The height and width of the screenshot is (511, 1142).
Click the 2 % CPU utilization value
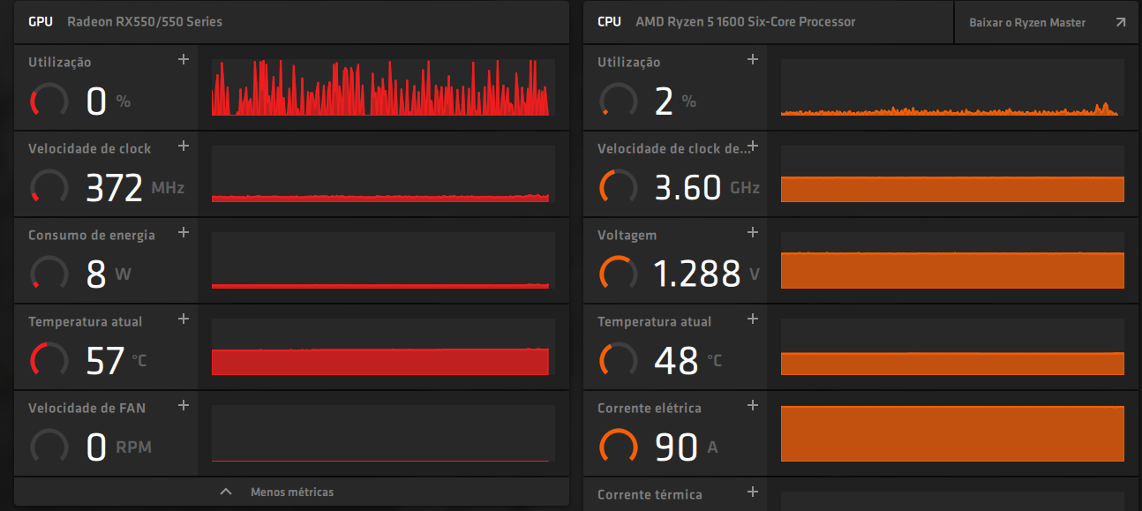[676, 101]
